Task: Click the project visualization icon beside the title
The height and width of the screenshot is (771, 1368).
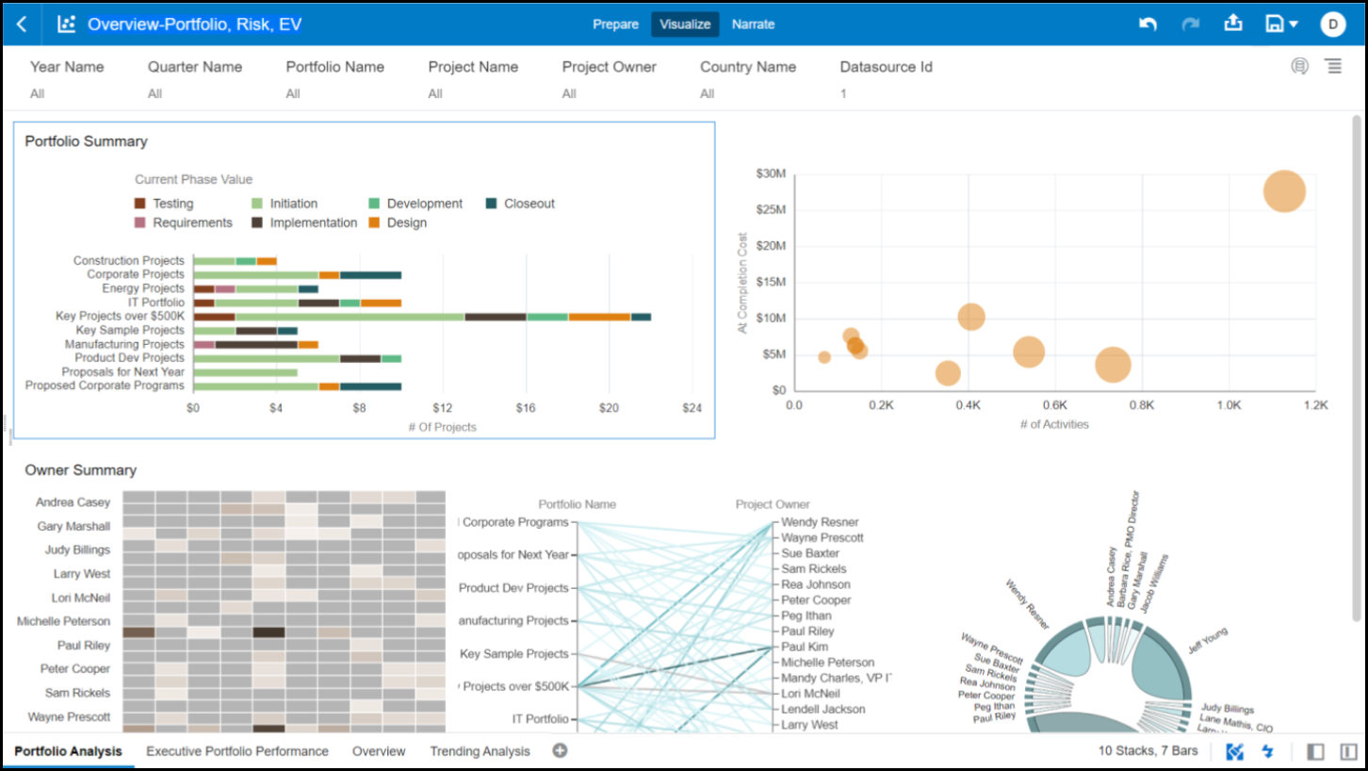Action: click(66, 25)
